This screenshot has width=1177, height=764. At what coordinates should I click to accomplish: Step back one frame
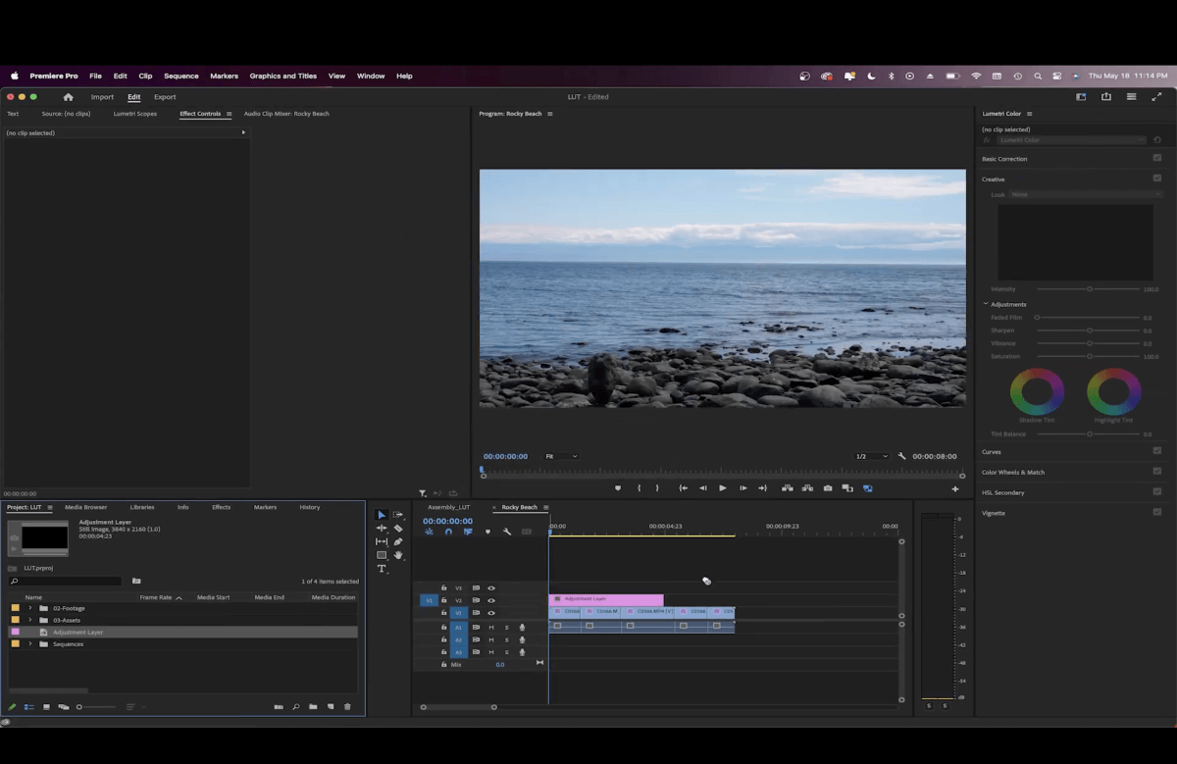point(703,488)
